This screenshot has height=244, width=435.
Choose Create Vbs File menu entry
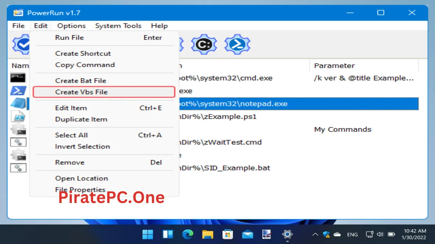pyautogui.click(x=104, y=92)
